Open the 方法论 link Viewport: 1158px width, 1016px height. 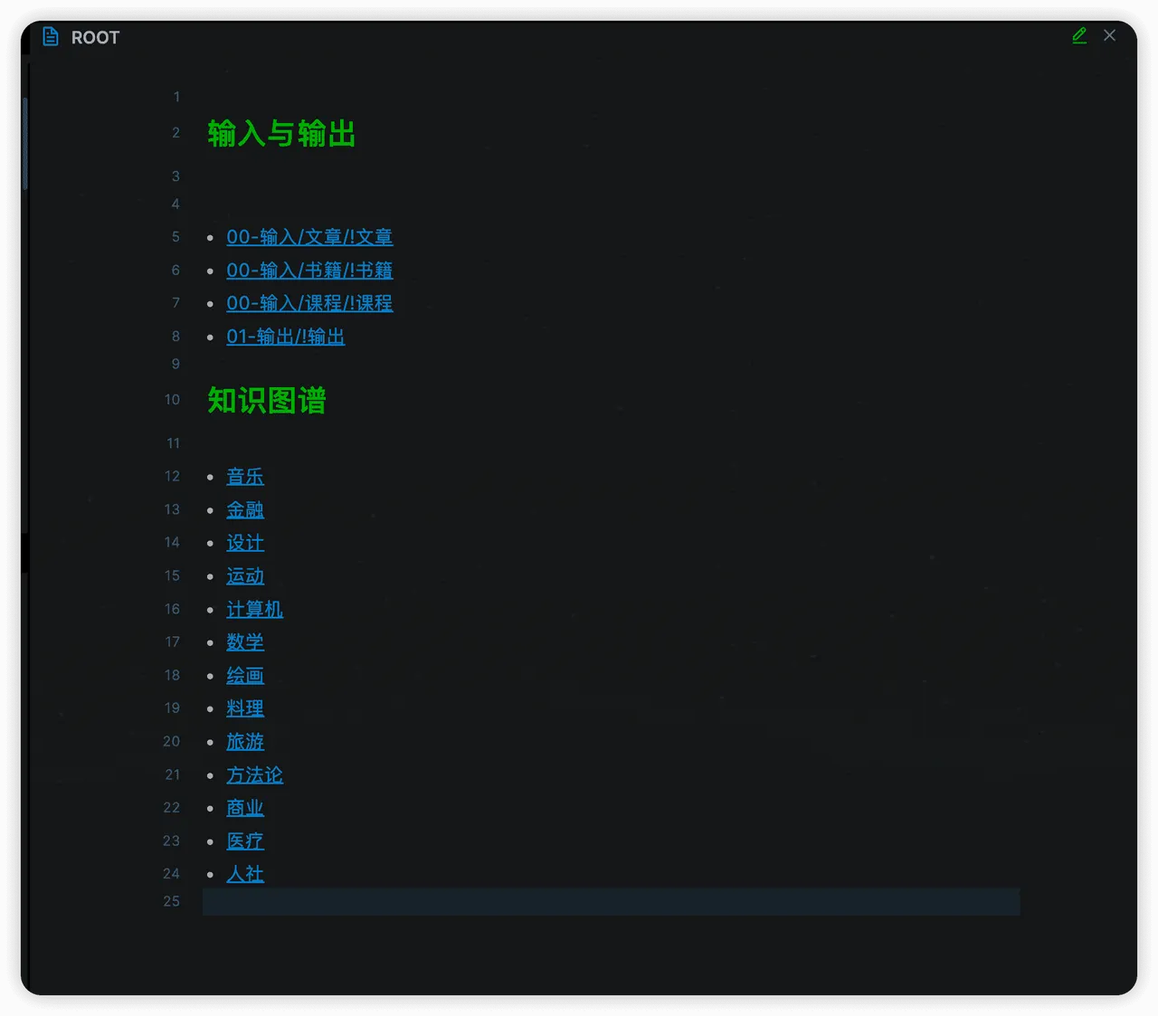254,775
